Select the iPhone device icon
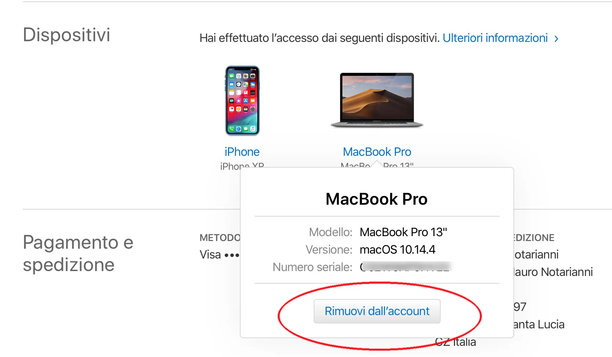612x357 pixels. point(242,101)
